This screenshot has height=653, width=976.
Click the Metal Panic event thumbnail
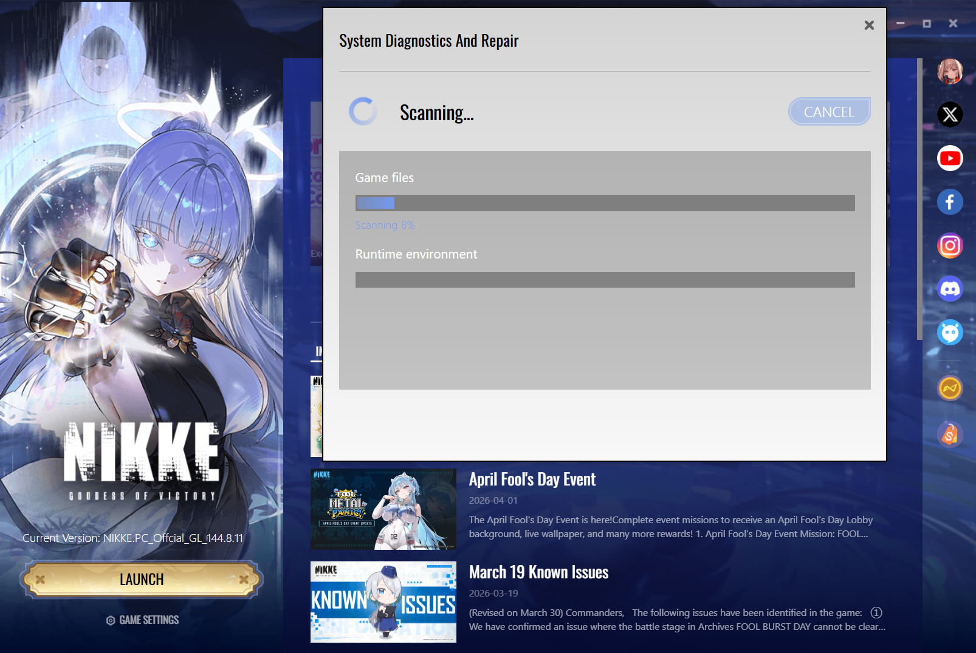tap(383, 509)
